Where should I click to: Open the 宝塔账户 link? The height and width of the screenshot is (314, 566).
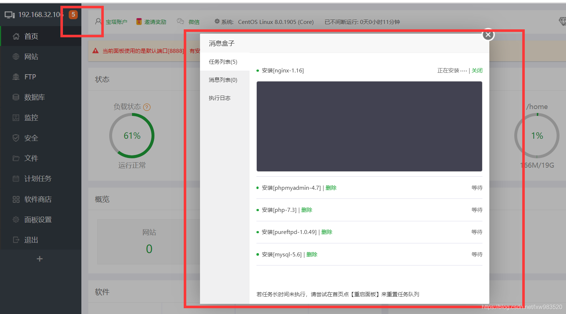(116, 22)
